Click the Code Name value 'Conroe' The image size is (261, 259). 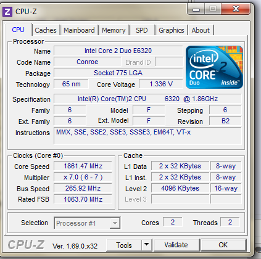click(88, 62)
